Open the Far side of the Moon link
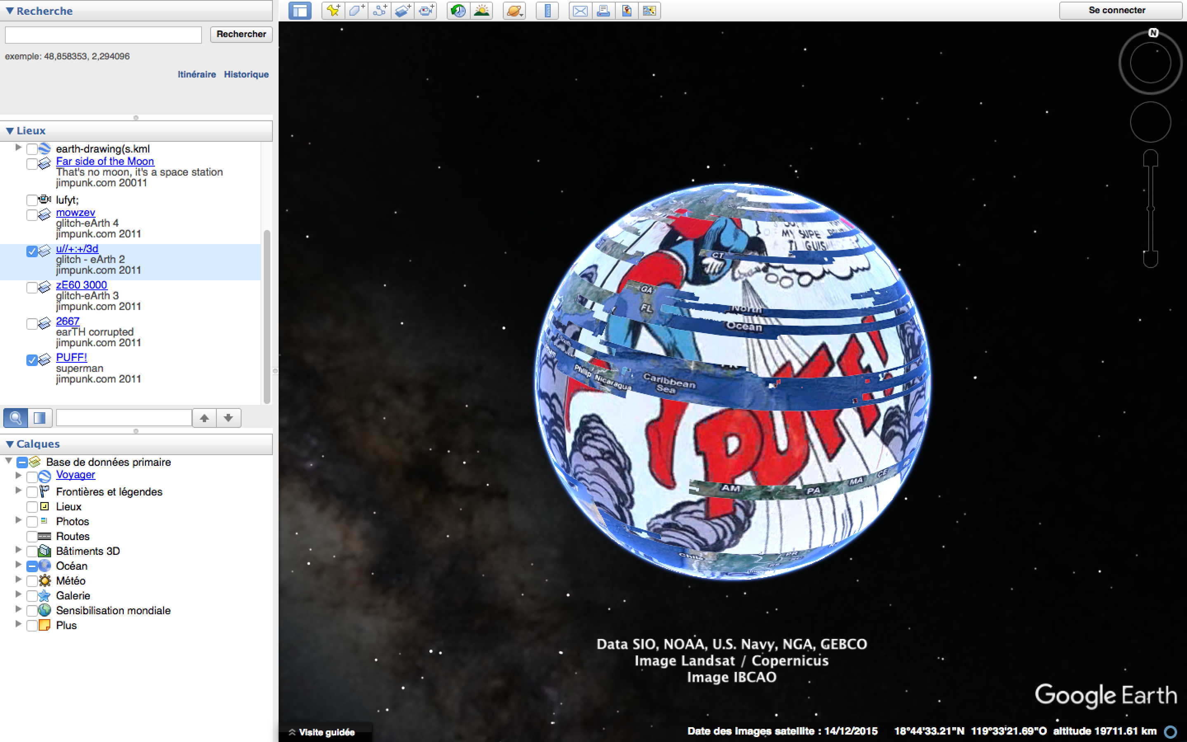The image size is (1187, 742). click(x=105, y=161)
